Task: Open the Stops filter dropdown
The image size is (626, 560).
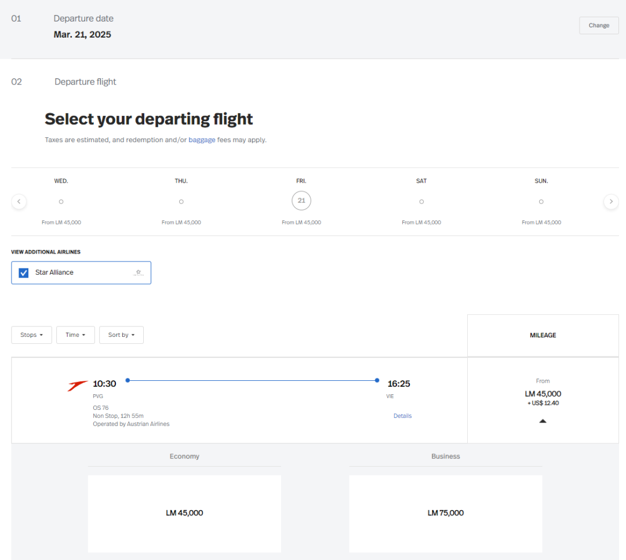Action: (32, 335)
